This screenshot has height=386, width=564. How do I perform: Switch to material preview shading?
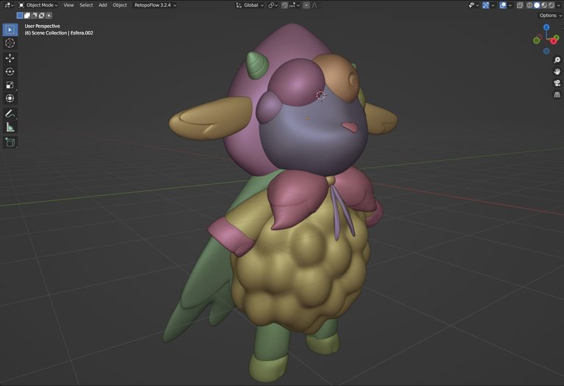click(544, 5)
